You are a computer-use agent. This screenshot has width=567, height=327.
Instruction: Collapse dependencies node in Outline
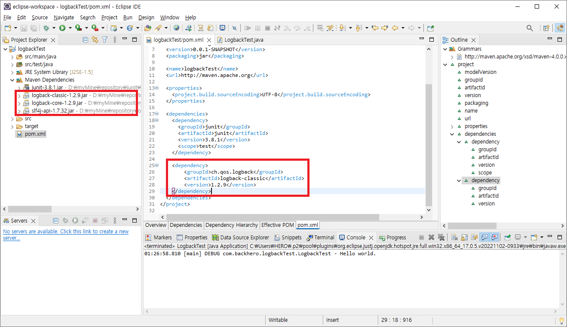[x=452, y=134]
